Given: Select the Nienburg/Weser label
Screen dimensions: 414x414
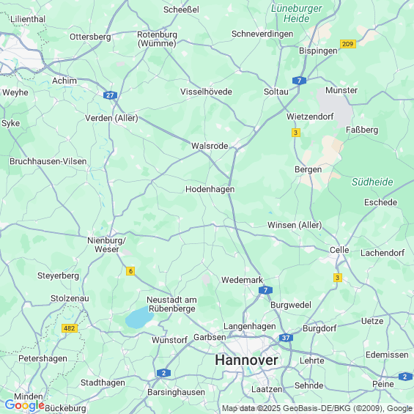Looking at the screenshot, I should [x=107, y=245].
